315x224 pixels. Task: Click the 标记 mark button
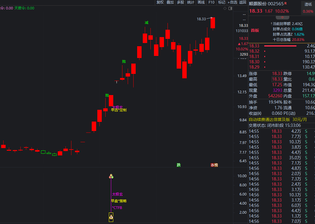click(x=222, y=2)
